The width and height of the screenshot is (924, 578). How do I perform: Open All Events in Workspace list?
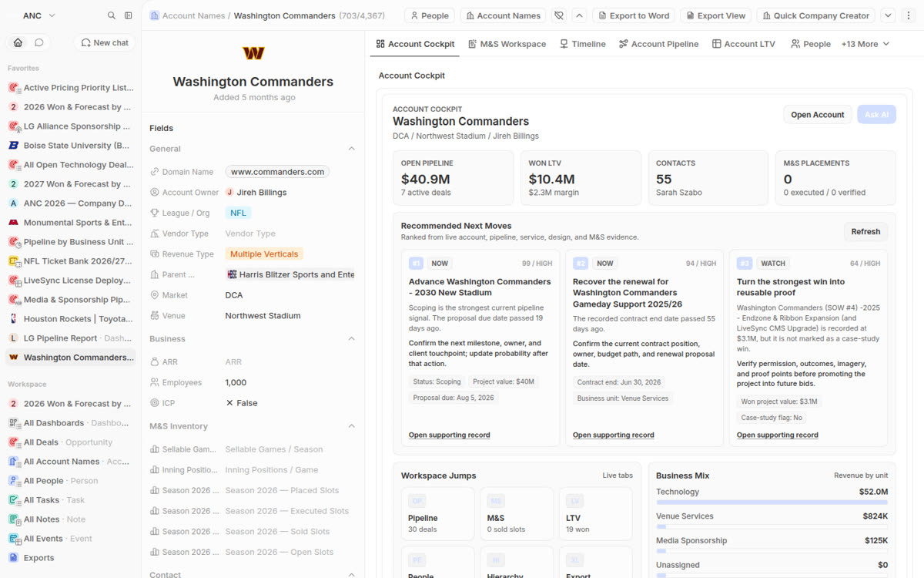coord(71,539)
